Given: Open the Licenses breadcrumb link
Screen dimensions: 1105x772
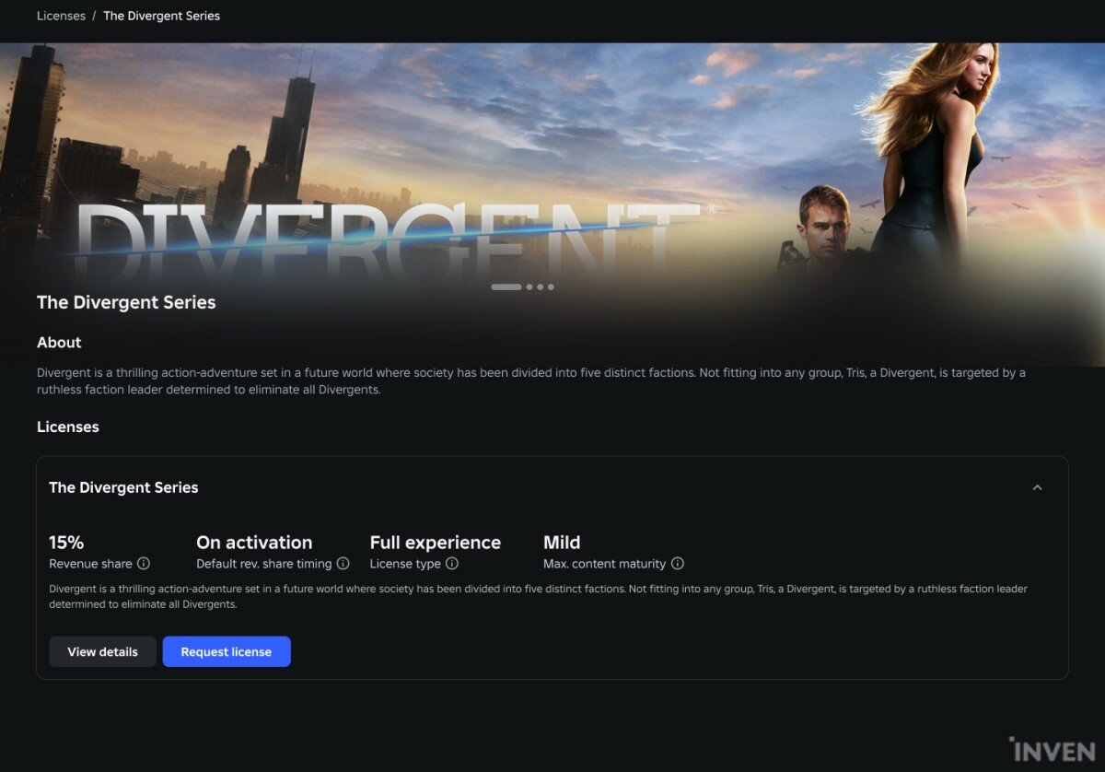Looking at the screenshot, I should tap(61, 16).
